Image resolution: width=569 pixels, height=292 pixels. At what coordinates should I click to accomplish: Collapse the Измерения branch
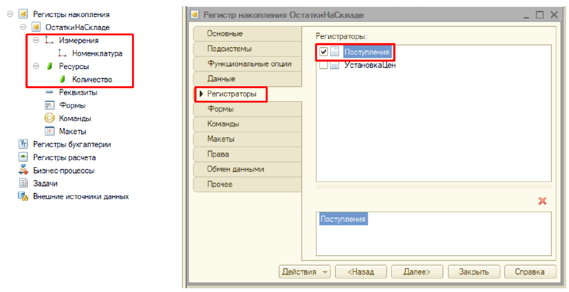click(x=37, y=40)
